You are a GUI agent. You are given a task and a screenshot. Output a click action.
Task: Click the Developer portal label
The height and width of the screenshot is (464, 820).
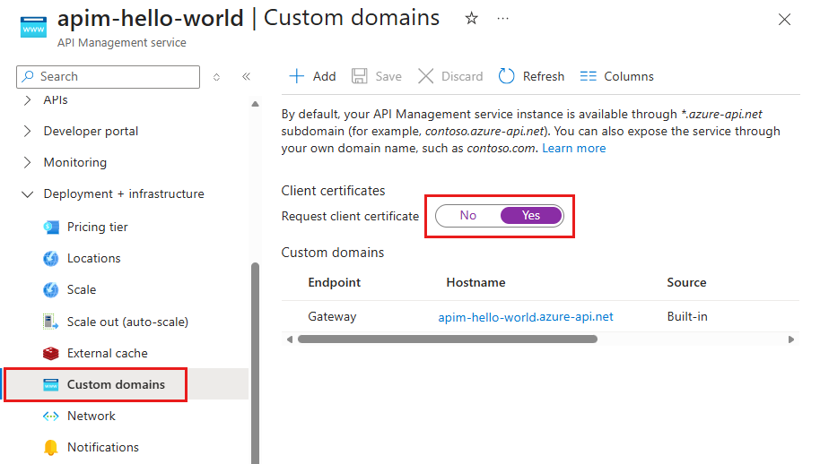coord(91,131)
